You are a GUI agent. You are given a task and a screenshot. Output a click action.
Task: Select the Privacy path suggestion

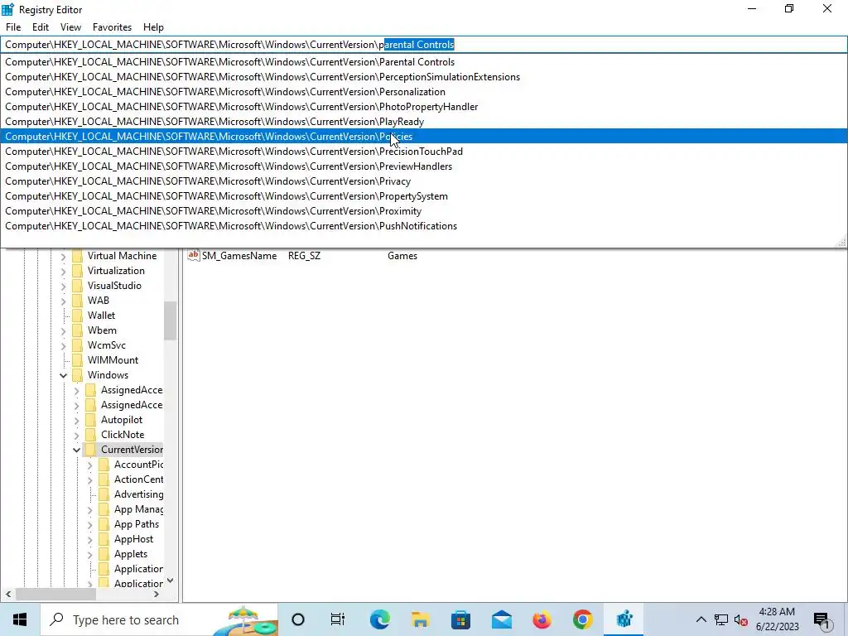[x=424, y=181]
